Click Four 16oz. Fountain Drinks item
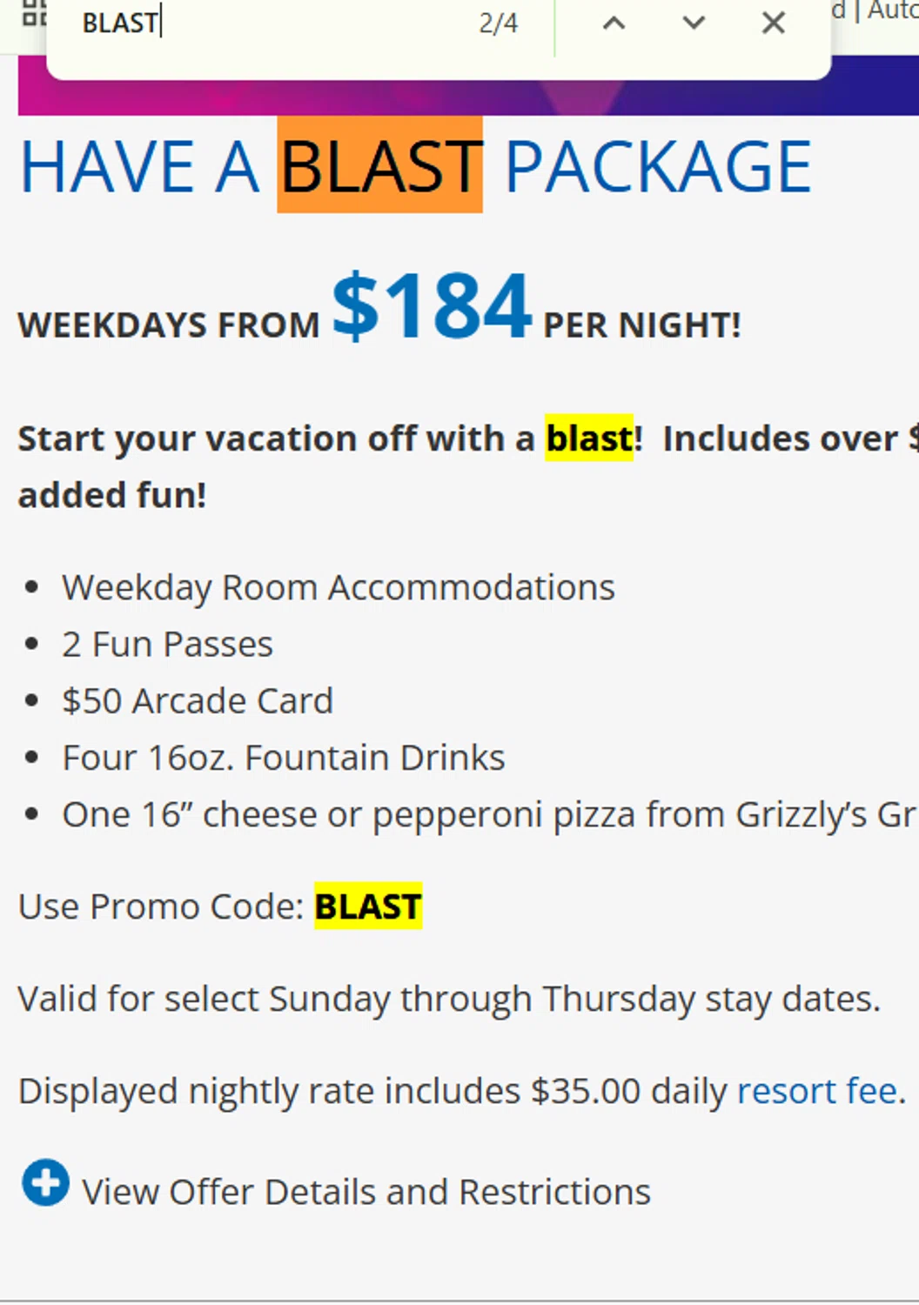 (284, 758)
